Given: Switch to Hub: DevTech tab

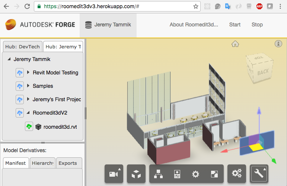Looking at the screenshot, I should (22, 47).
